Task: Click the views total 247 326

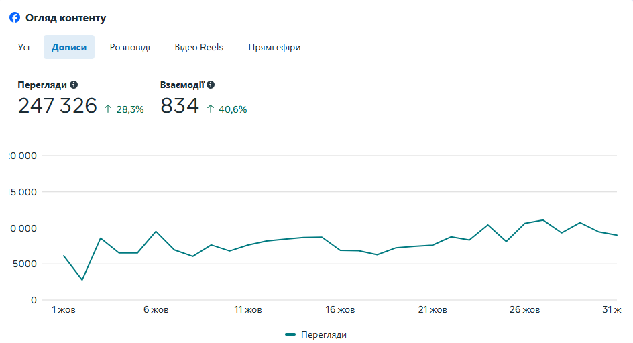Action: pos(57,106)
